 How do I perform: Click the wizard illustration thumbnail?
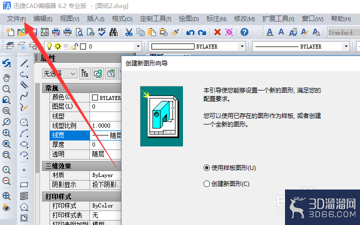pos(161,116)
